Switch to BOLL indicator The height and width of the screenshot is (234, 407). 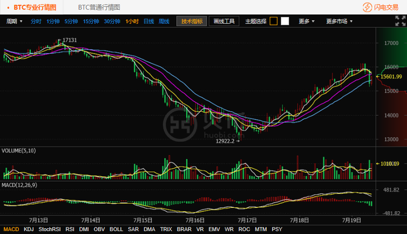click(116, 229)
